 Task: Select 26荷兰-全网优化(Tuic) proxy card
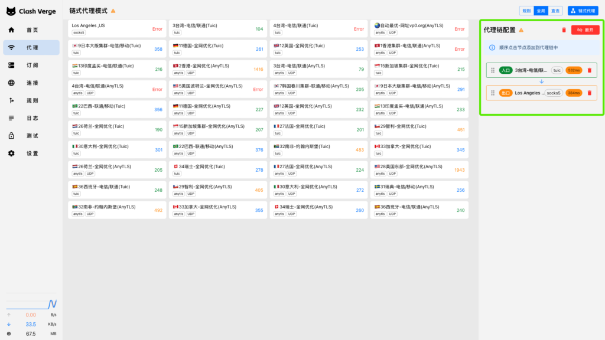[117, 129]
